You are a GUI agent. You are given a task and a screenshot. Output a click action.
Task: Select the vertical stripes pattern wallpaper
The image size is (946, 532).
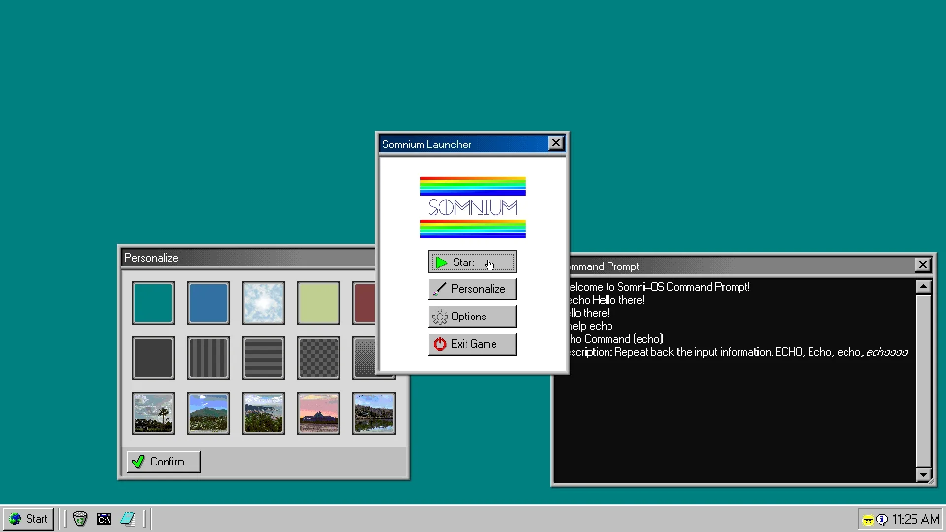(208, 358)
